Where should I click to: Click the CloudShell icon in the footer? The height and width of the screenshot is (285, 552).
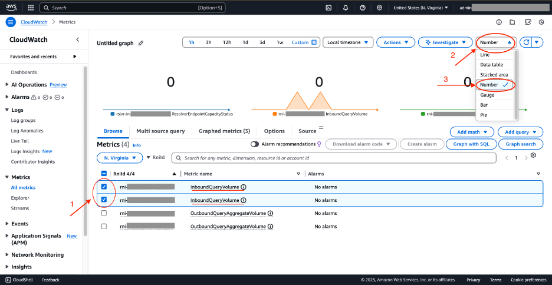(8, 280)
